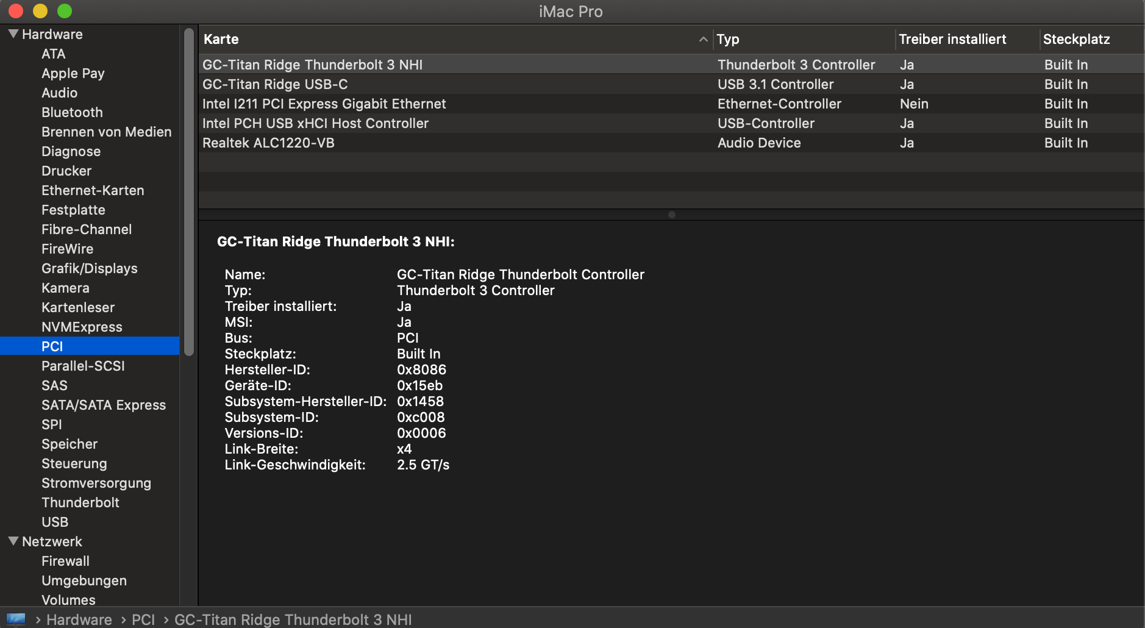
Task: Show FireWire information
Action: (68, 249)
